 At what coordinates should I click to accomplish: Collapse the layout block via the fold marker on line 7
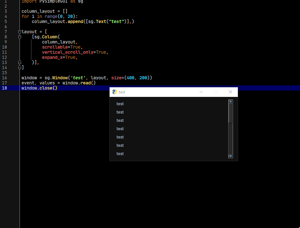pyautogui.click(x=20, y=32)
